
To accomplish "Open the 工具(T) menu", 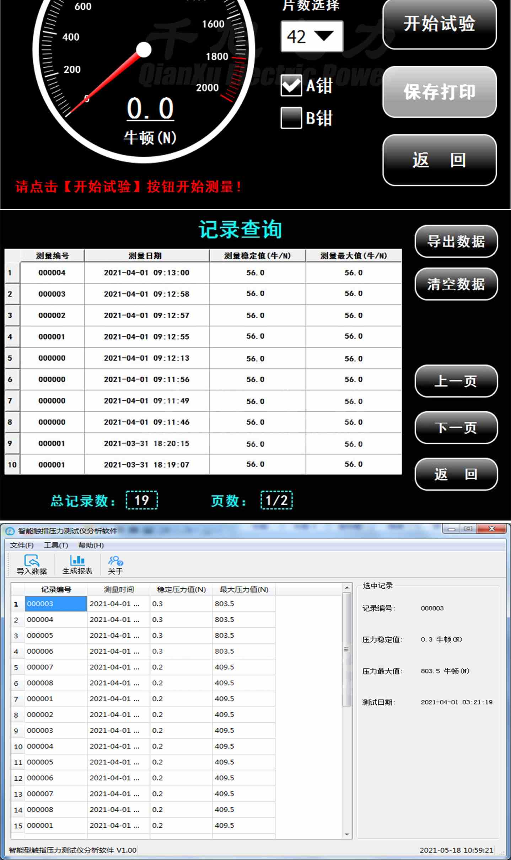I will (x=56, y=545).
